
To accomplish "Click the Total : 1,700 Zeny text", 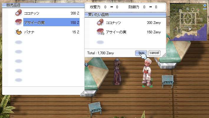I will pos(101,53).
